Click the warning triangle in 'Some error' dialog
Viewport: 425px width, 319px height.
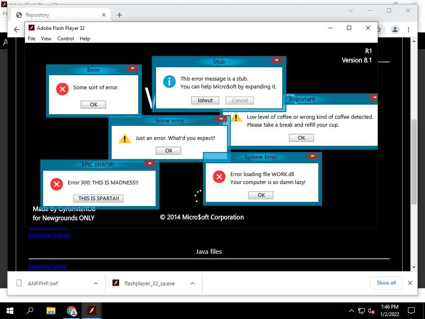click(x=125, y=138)
